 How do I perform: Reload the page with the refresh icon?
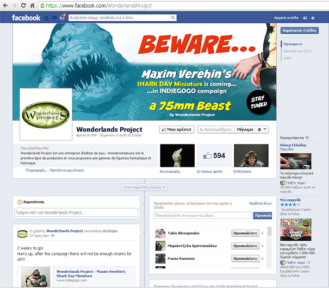click(x=23, y=5)
